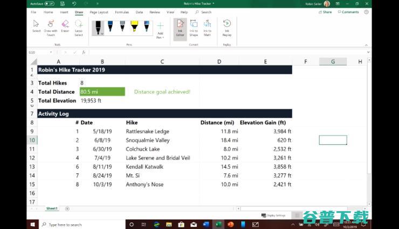Click the Share button
The image size is (399, 229).
coord(325,12)
